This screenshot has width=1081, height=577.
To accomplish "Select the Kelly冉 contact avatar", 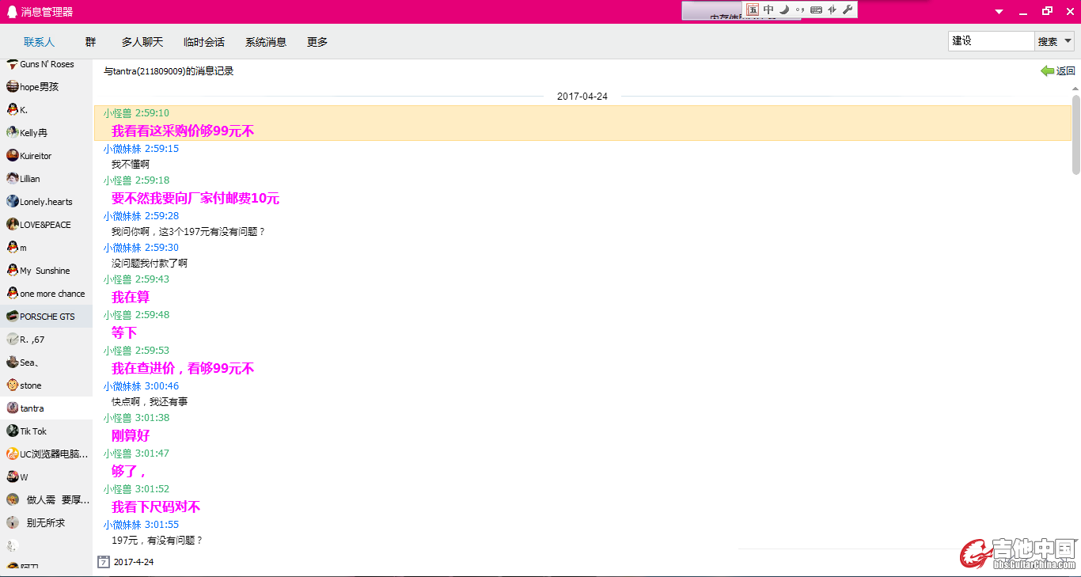I will (13, 133).
